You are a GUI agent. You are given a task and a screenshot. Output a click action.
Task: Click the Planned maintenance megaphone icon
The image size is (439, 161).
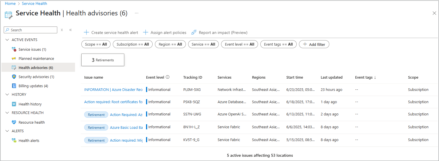14,59
